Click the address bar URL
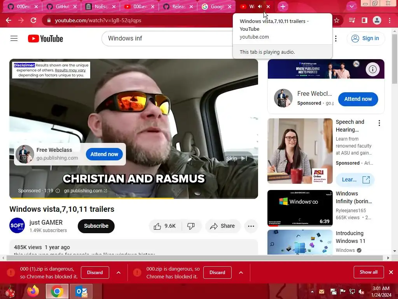The width and height of the screenshot is (398, 299). pyautogui.click(x=98, y=20)
